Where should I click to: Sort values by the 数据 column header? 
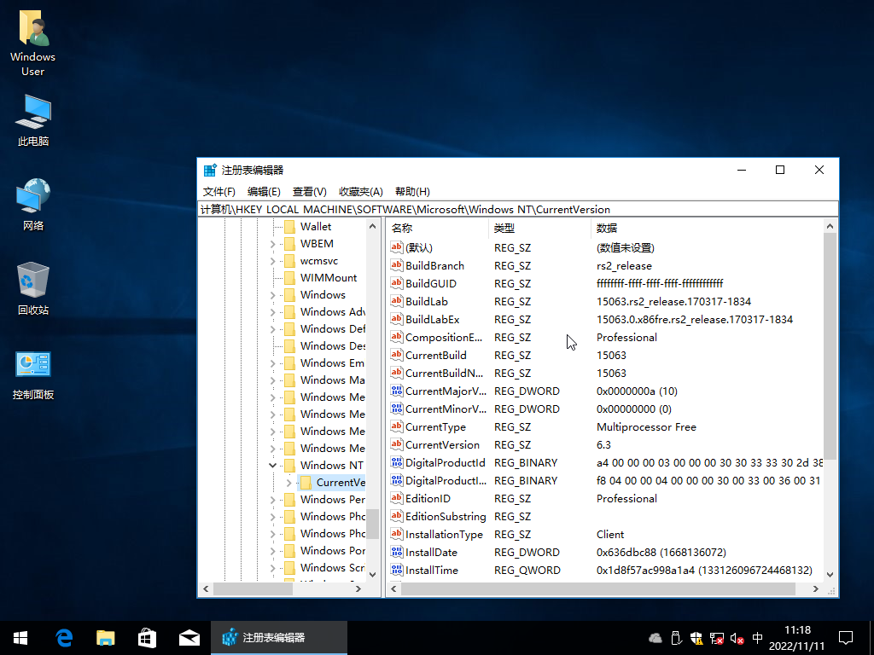pos(707,228)
